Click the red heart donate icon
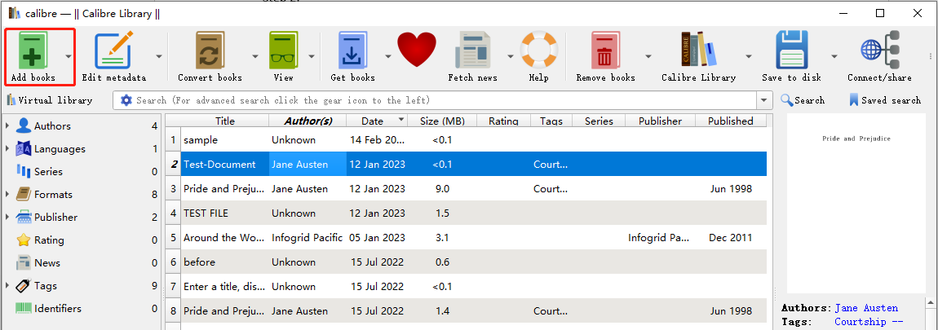 (417, 51)
